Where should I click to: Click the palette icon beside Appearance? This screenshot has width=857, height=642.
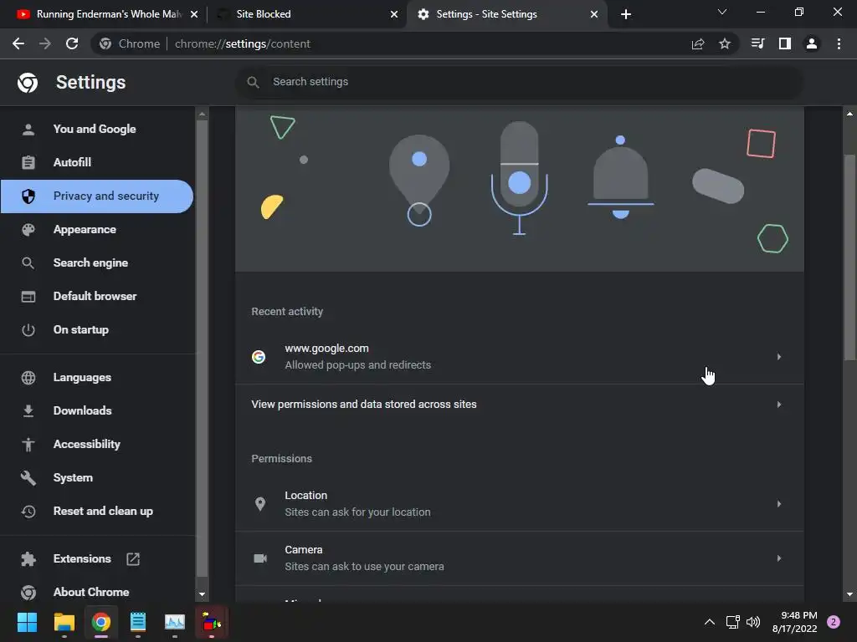point(28,229)
